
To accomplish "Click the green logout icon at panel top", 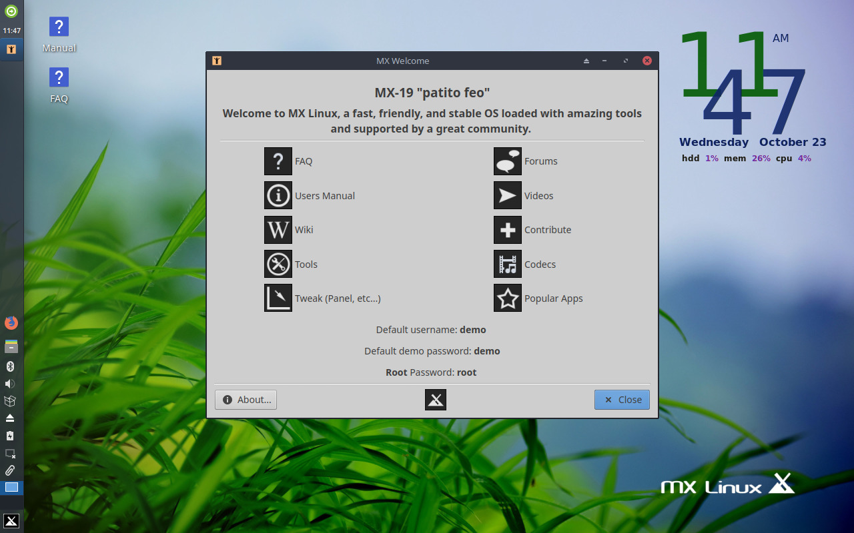I will pos(11,11).
